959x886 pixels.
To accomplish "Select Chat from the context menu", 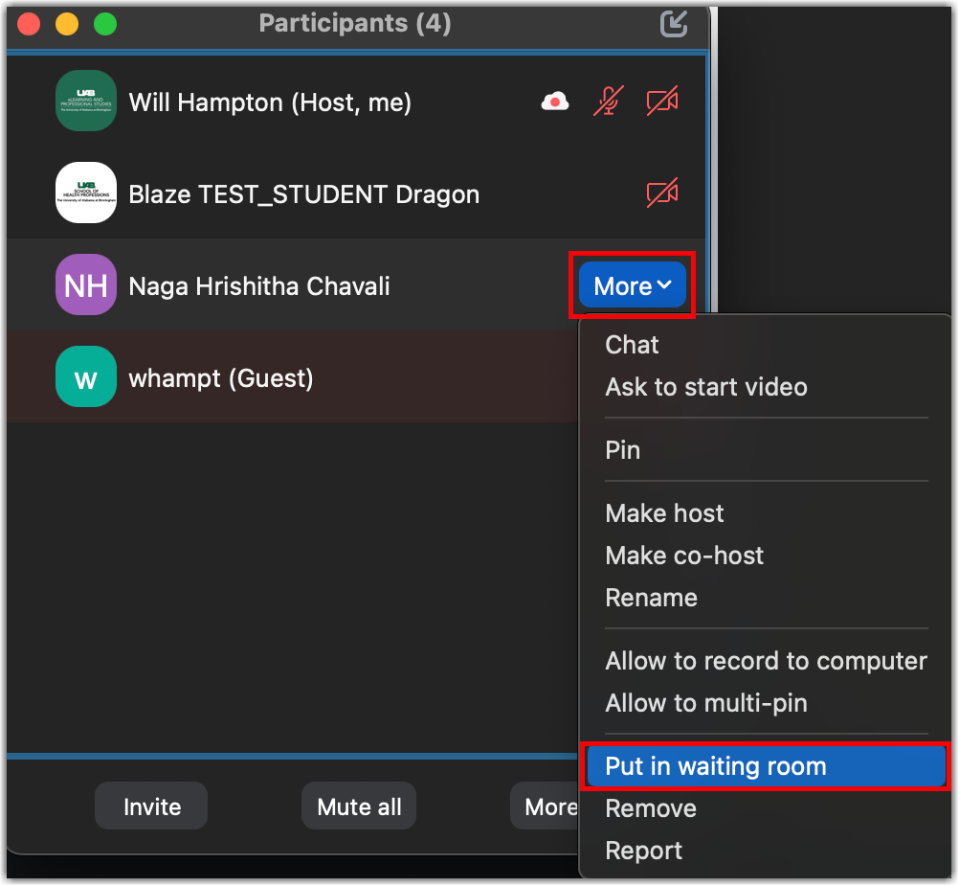I will click(x=632, y=345).
